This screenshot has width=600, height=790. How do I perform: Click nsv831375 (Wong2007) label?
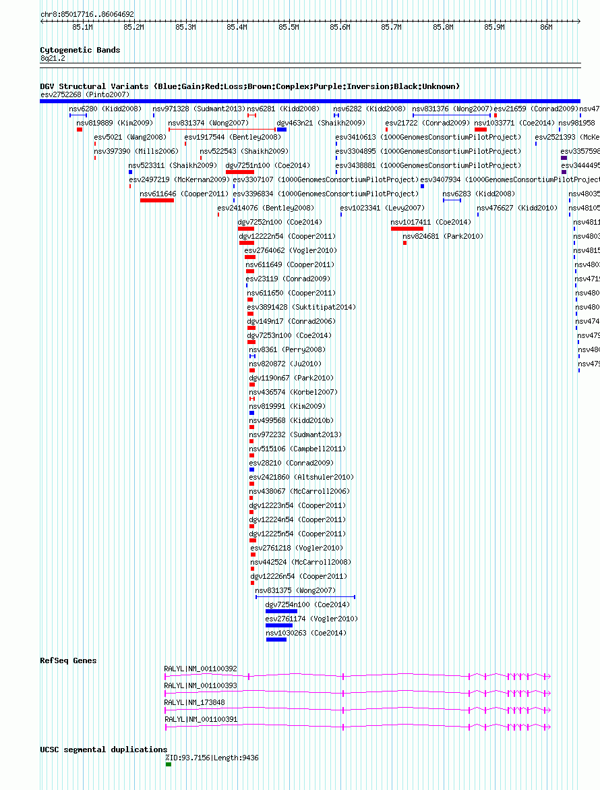295,590
